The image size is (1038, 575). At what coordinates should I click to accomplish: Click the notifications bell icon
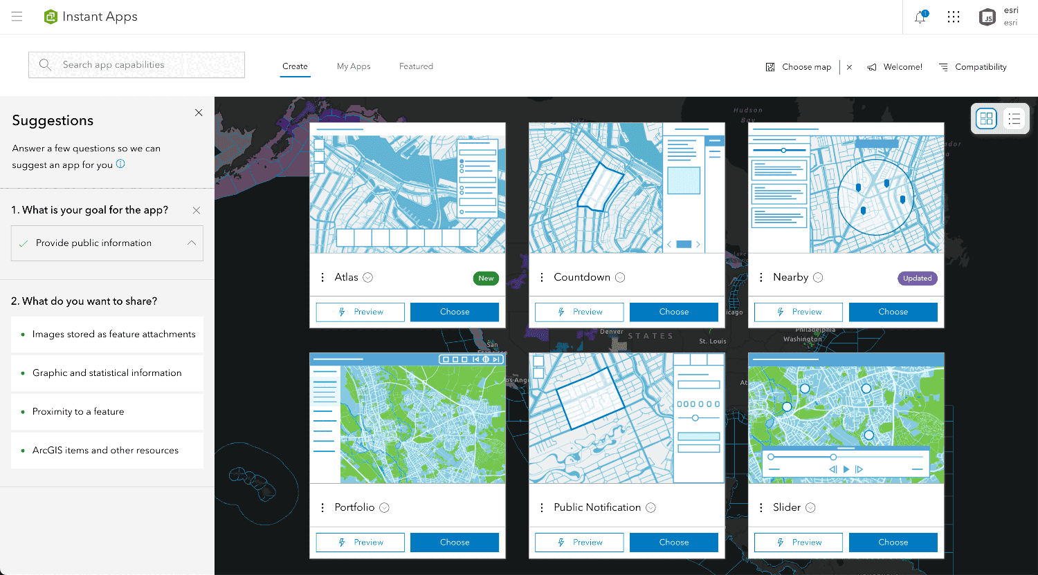pos(920,17)
